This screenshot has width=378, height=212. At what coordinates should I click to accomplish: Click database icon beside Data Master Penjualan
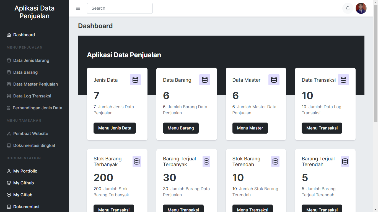[x=9, y=84]
